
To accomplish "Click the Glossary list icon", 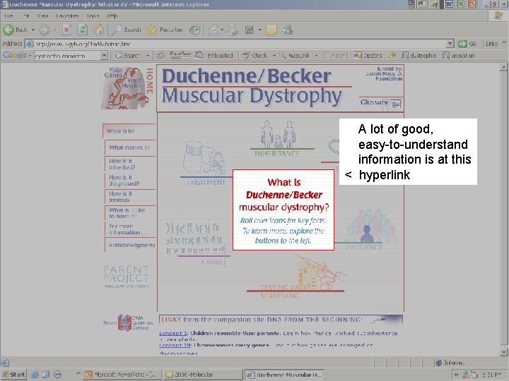I will [396, 104].
